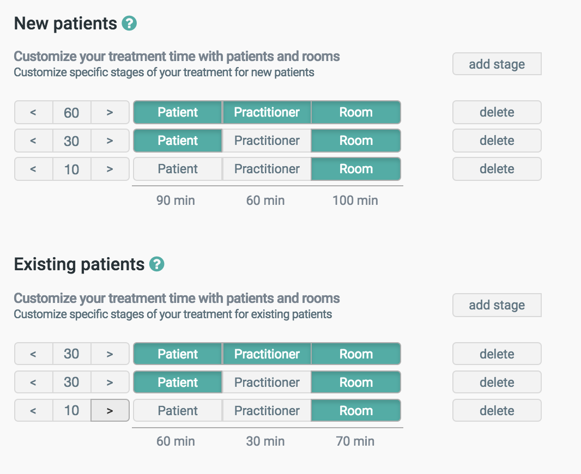
Task: Disable Patient on existing patients second stage
Action: tap(178, 382)
